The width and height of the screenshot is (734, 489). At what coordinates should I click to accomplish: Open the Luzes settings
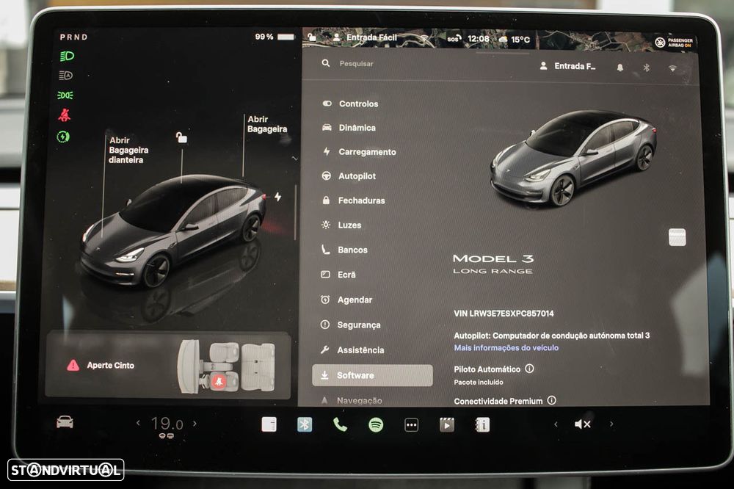pos(341,225)
